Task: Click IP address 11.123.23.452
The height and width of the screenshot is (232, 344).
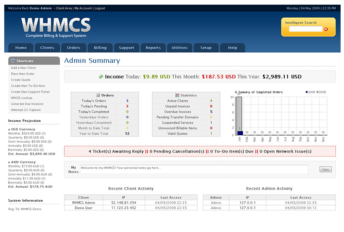Action: point(124,208)
